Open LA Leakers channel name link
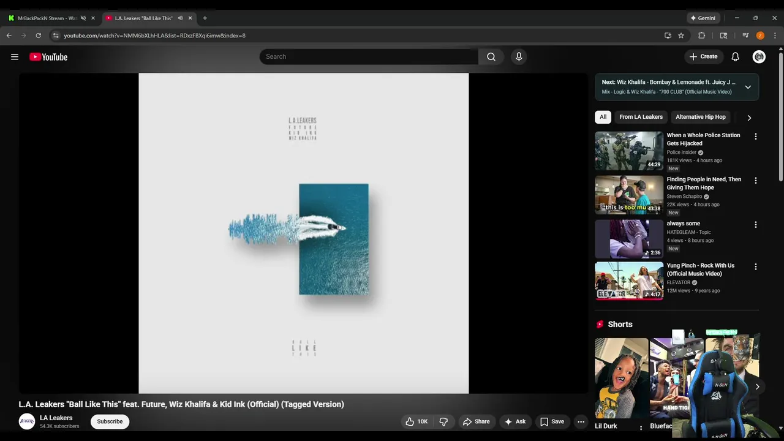Screen dimensions: 784x441 [56, 418]
